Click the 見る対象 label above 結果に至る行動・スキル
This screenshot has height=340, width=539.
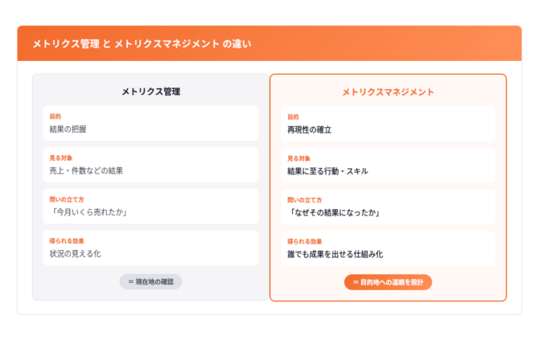point(298,158)
